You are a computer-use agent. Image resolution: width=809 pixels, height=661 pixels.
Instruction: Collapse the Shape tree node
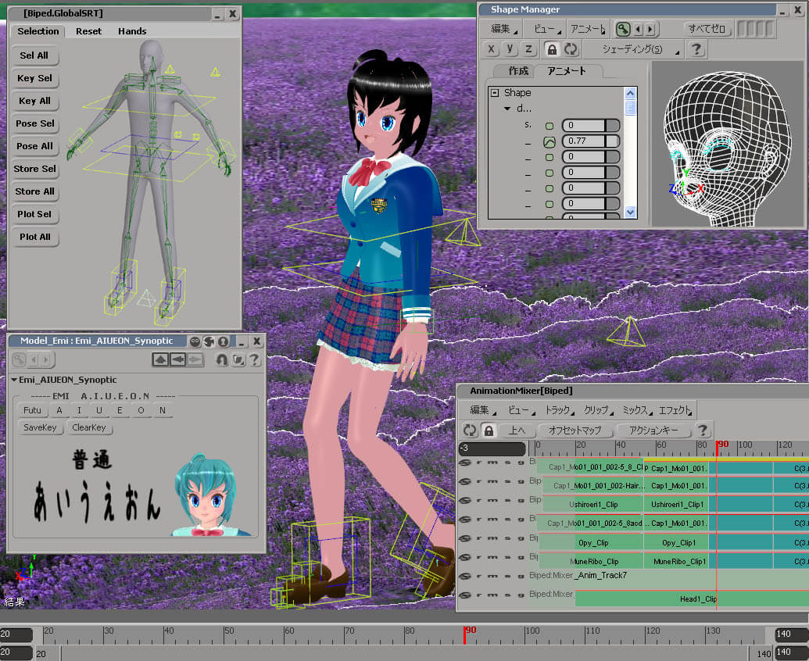coord(494,93)
